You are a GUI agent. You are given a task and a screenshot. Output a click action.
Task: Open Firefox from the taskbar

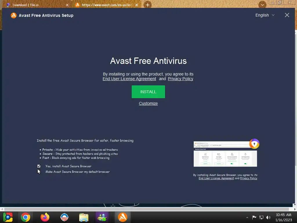(x=45, y=217)
